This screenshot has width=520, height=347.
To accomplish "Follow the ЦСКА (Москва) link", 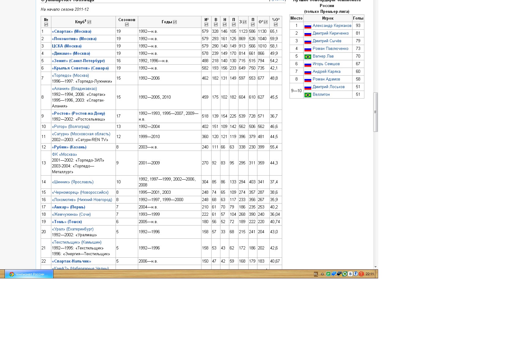I will (67, 46).
